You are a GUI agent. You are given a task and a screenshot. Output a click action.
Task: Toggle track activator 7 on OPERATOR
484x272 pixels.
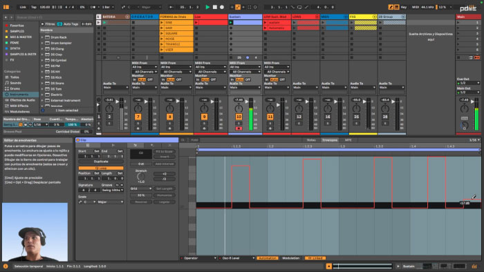click(x=138, y=117)
